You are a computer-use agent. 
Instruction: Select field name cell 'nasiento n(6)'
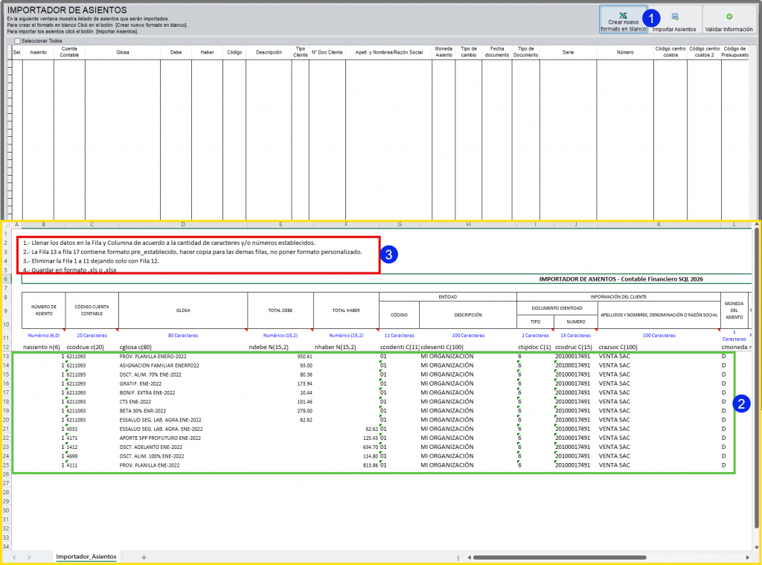tap(44, 347)
